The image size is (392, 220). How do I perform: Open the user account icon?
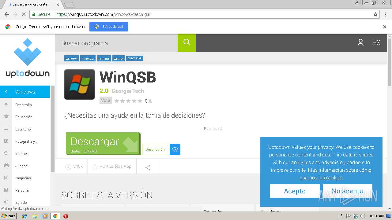tap(360, 42)
